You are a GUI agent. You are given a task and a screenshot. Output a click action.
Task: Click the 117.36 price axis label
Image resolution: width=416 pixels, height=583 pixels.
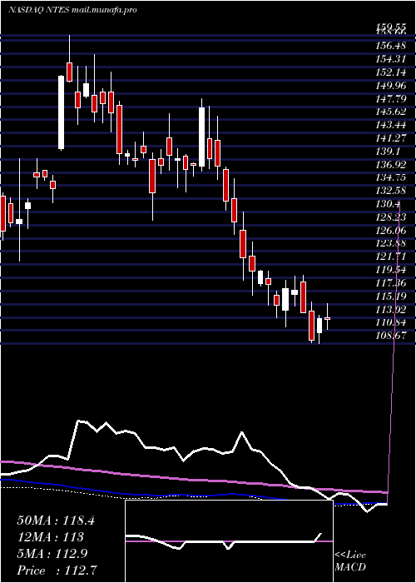click(x=391, y=283)
